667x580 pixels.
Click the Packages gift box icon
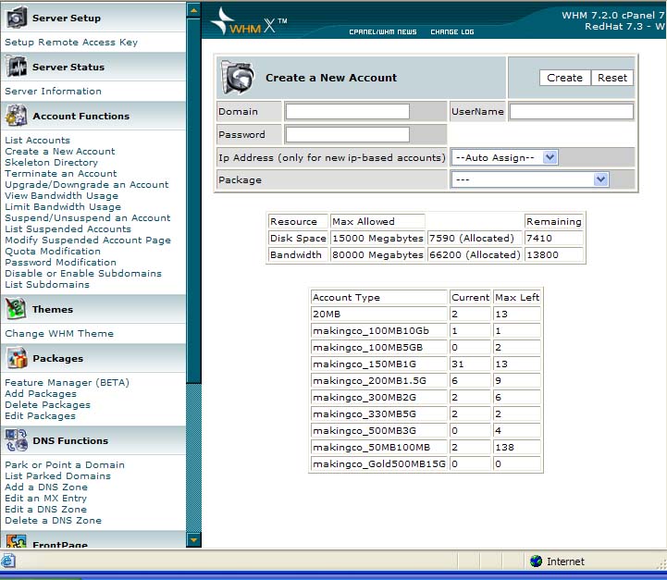click(x=16, y=358)
